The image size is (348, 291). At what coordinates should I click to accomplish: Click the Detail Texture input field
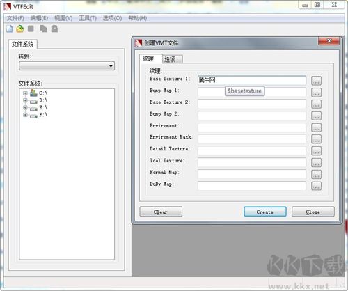point(252,150)
